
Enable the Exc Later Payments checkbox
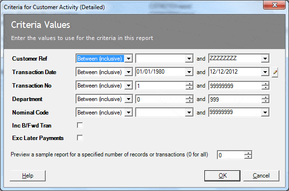click(x=80, y=138)
